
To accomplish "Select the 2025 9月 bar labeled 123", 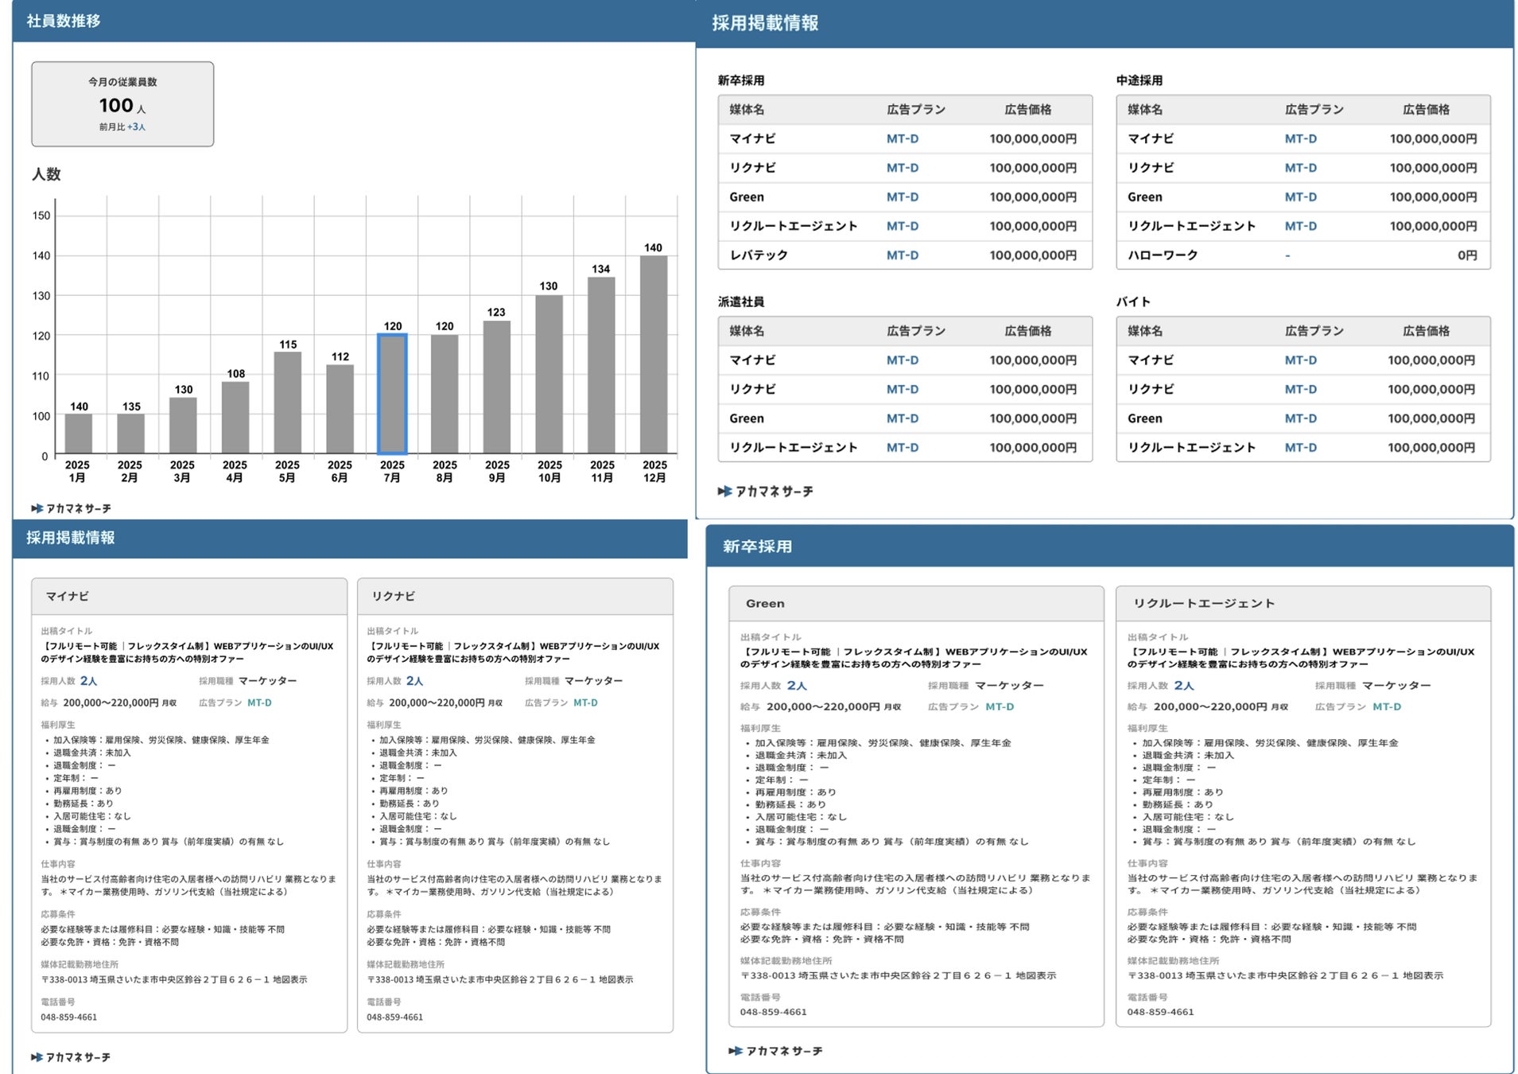I will point(496,387).
